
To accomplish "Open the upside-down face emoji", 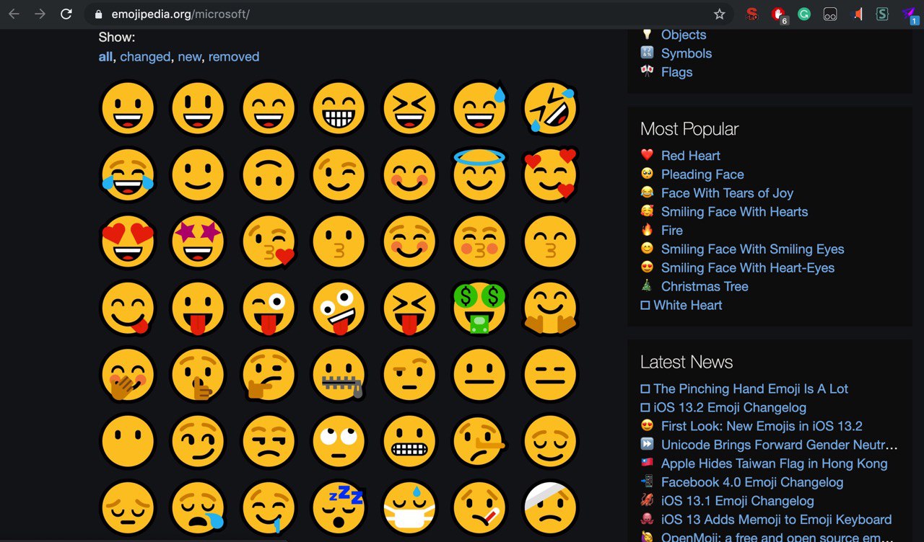I will click(269, 175).
